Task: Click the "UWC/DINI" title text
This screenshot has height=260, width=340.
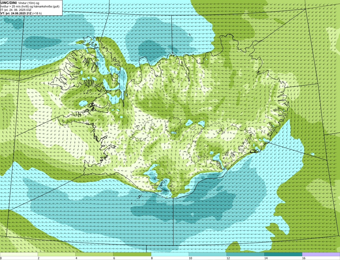Action: tap(8, 3)
